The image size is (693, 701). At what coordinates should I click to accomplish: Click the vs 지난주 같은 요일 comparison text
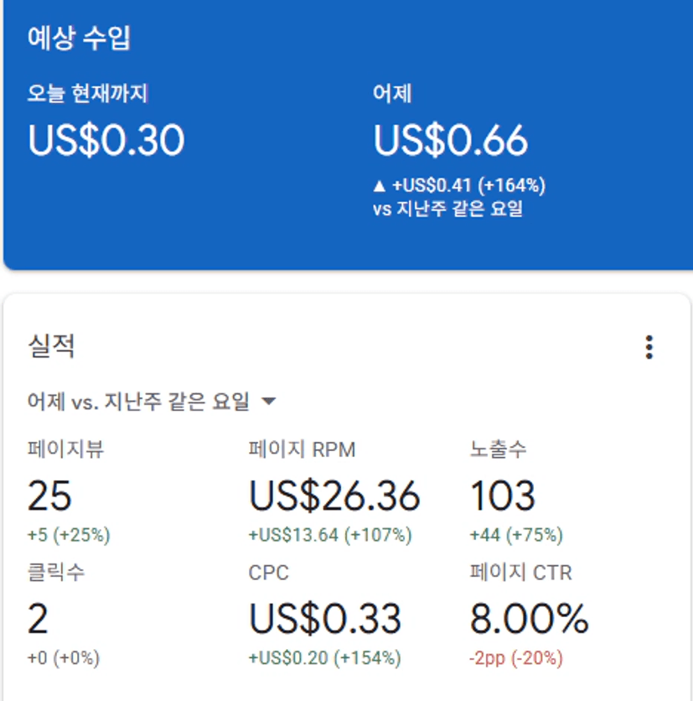coord(447,209)
